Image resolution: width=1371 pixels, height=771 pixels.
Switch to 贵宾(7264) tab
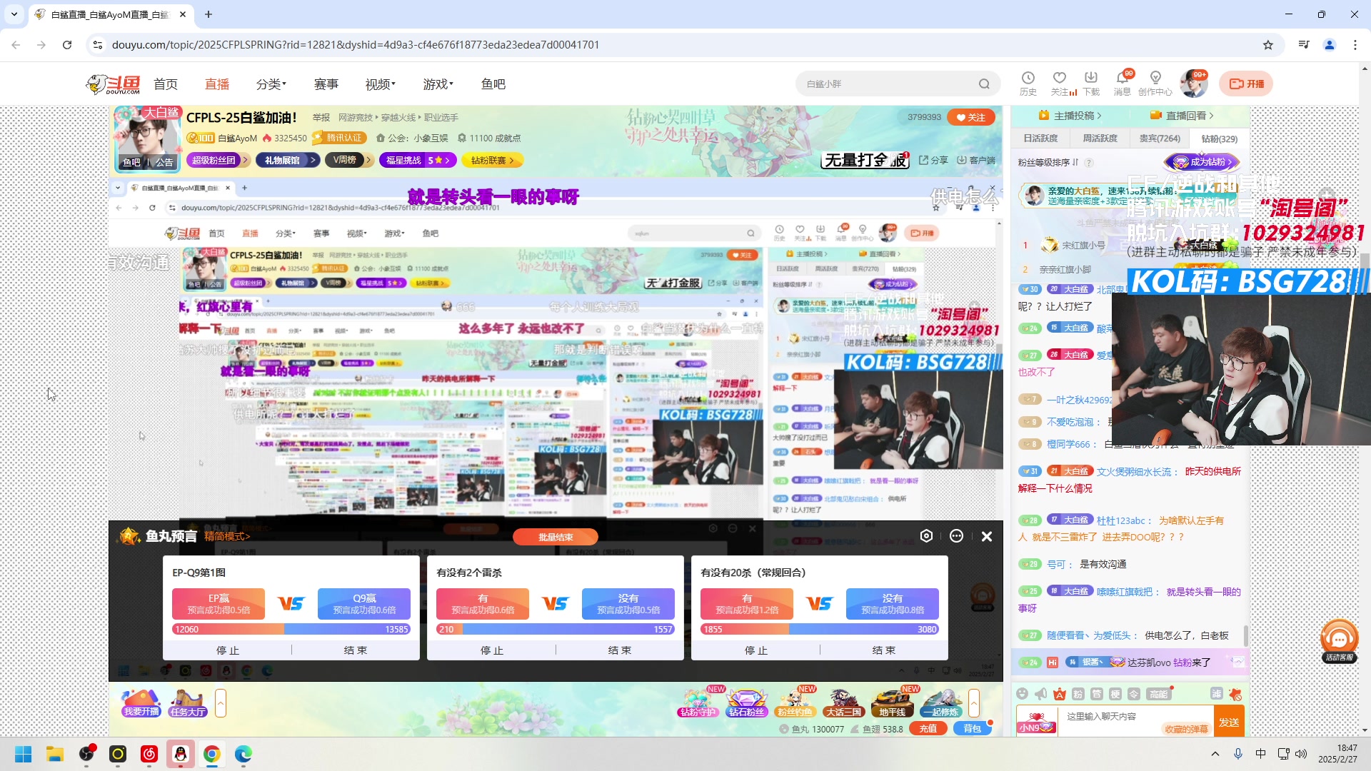pos(1160,138)
